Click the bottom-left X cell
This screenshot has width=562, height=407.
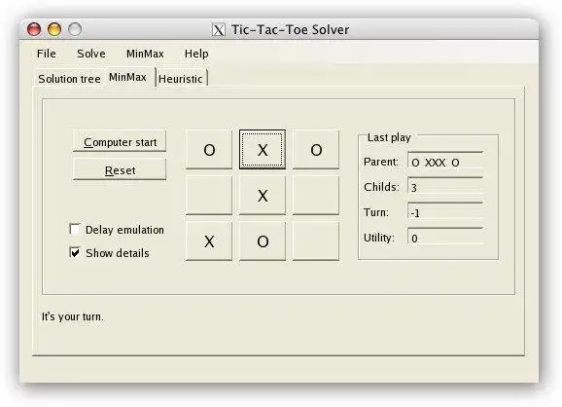[209, 240]
